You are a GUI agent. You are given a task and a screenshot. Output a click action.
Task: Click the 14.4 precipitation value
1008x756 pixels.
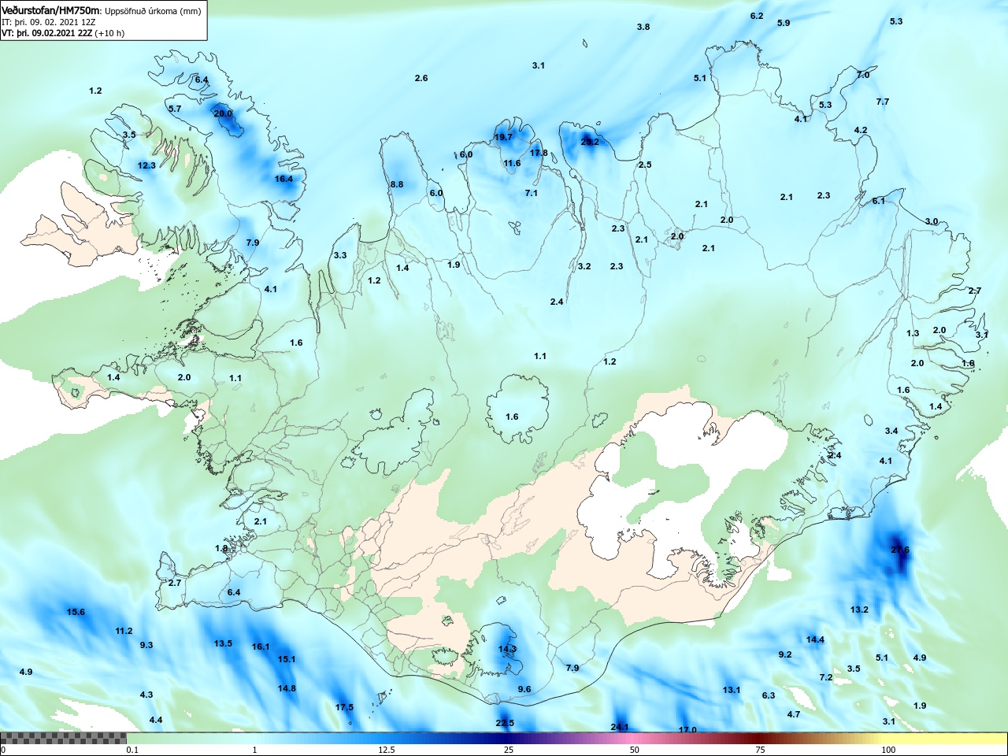point(815,639)
